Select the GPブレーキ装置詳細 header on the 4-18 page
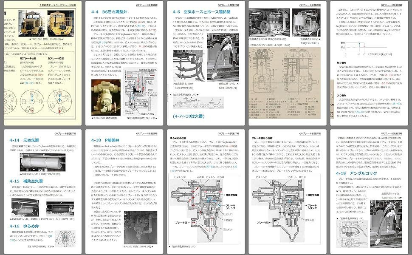The width and height of the screenshot is (412, 255). [x=147, y=133]
